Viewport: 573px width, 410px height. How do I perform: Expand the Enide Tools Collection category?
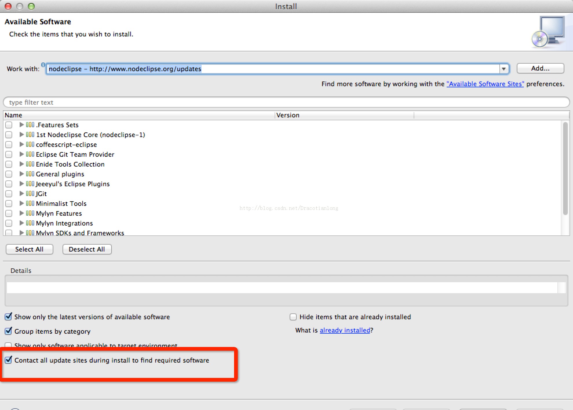(21, 164)
